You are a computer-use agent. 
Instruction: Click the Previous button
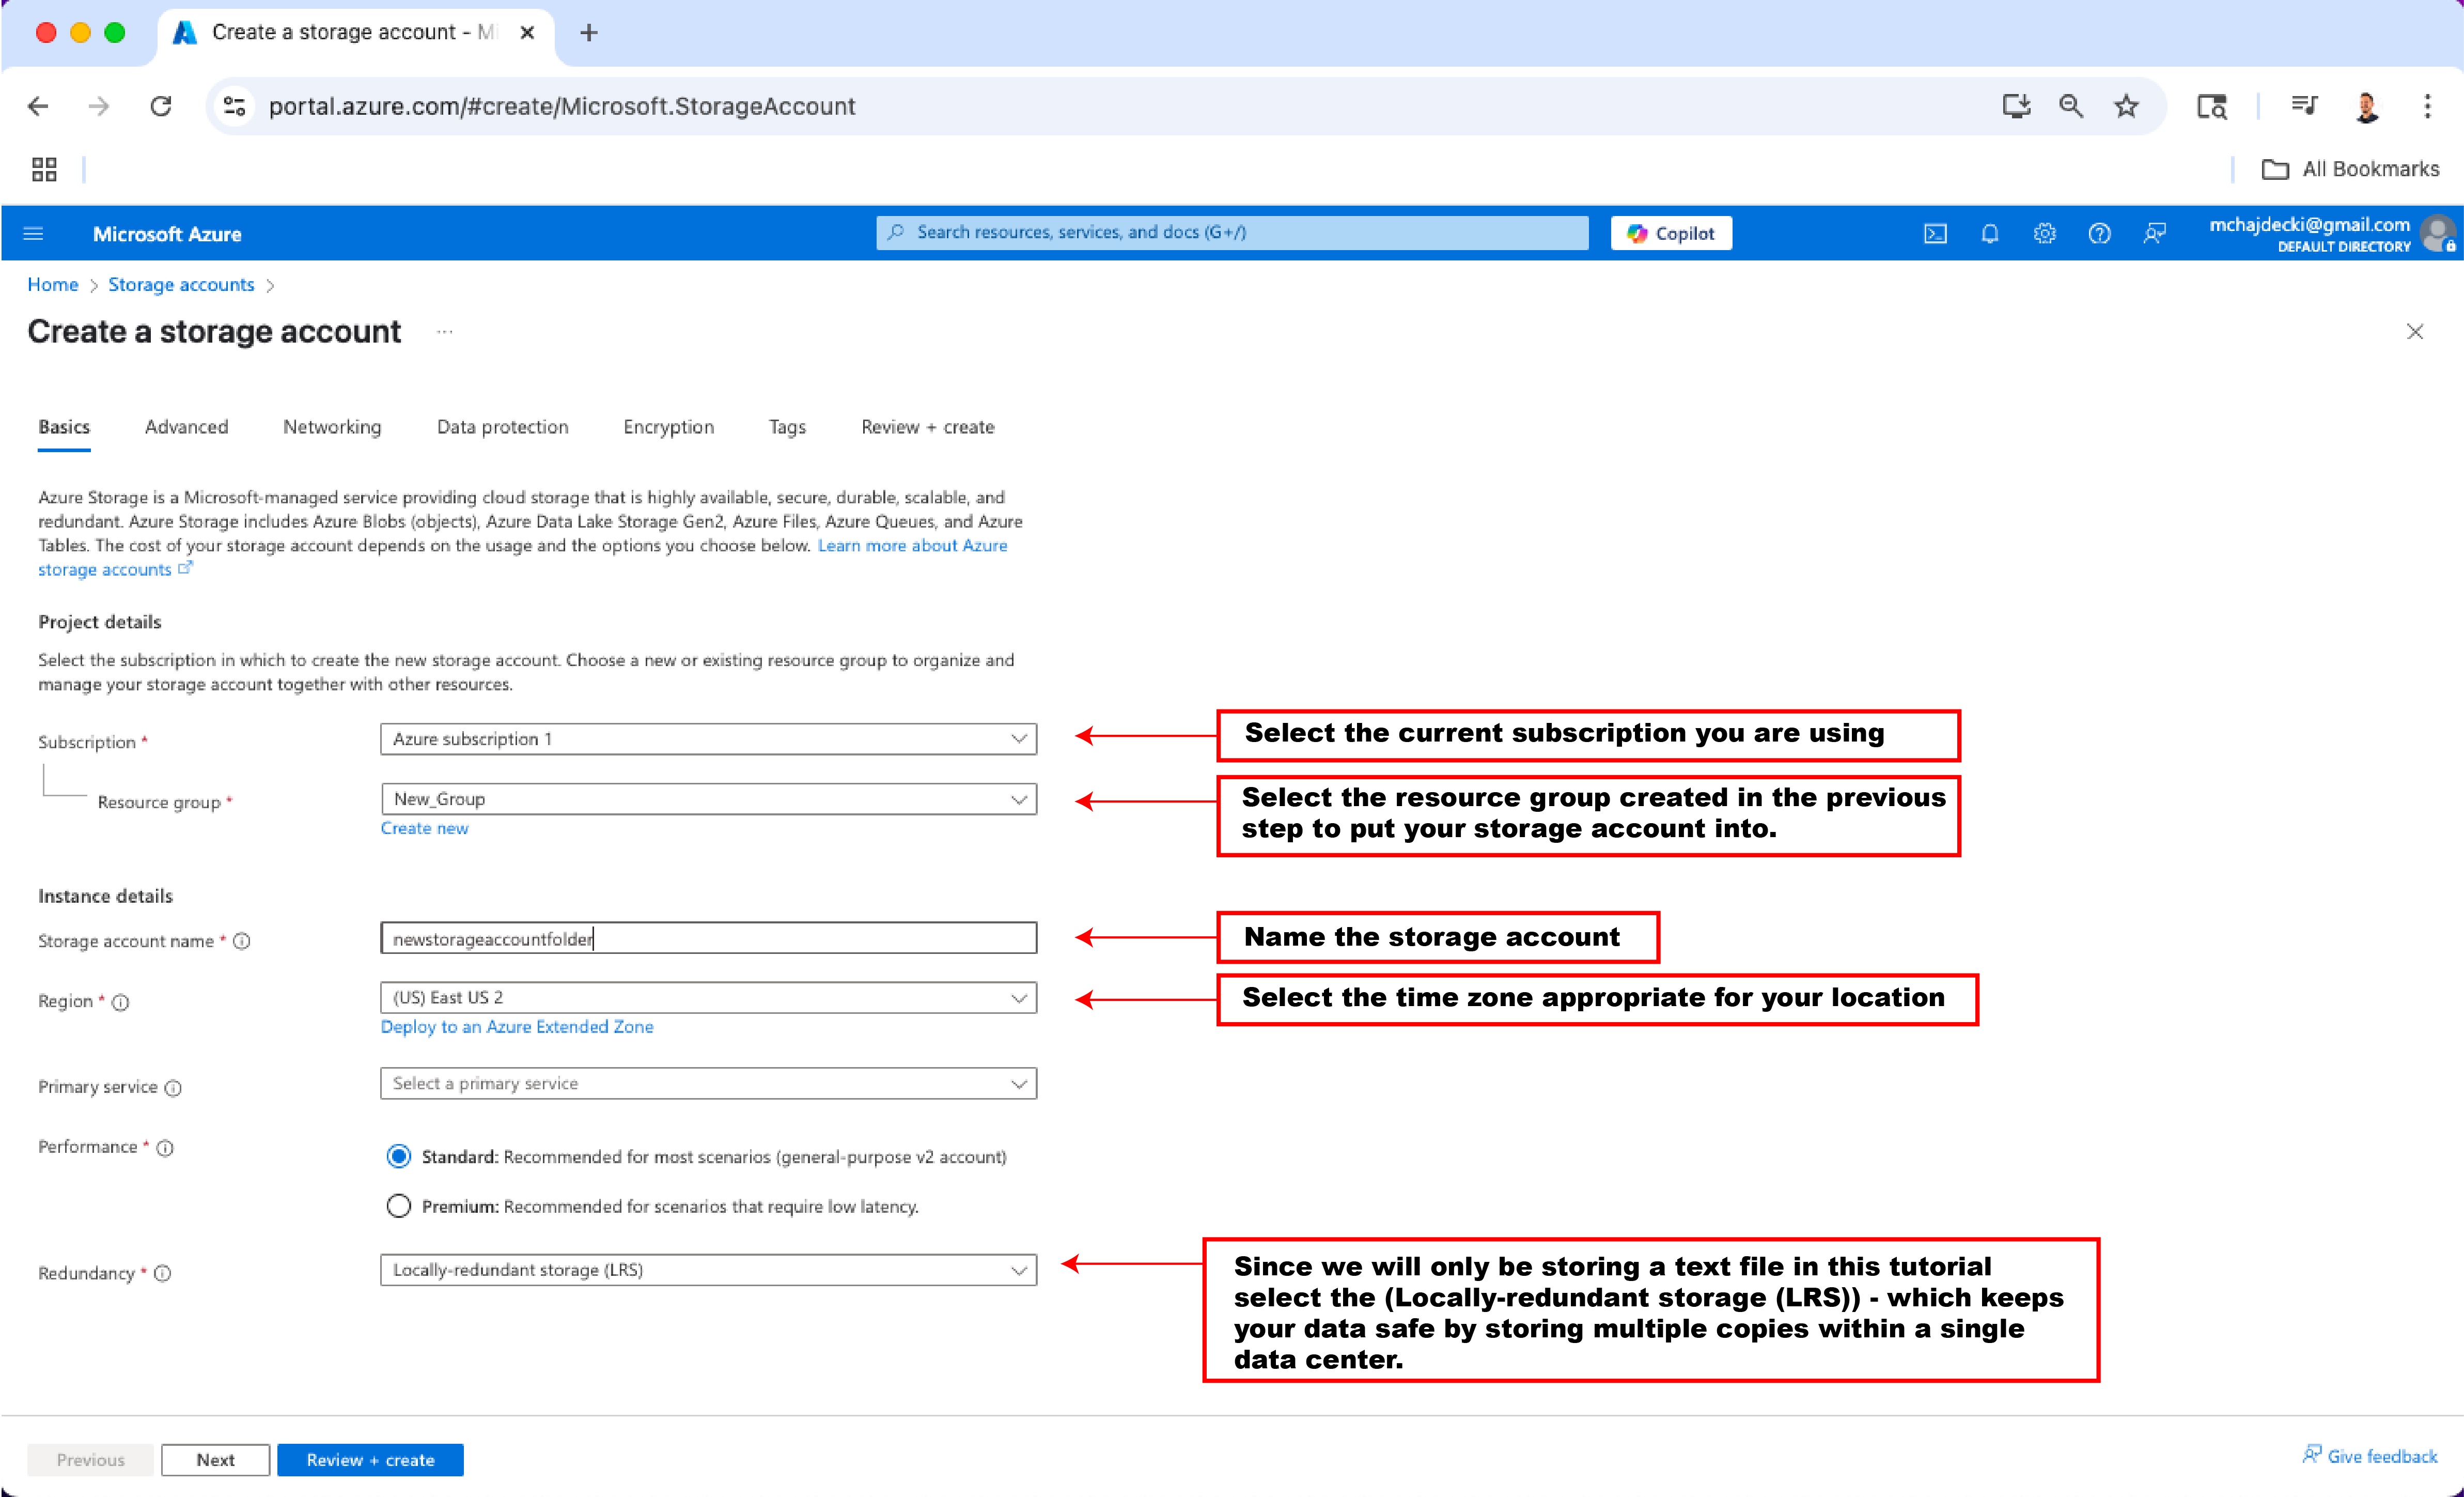(x=90, y=1460)
